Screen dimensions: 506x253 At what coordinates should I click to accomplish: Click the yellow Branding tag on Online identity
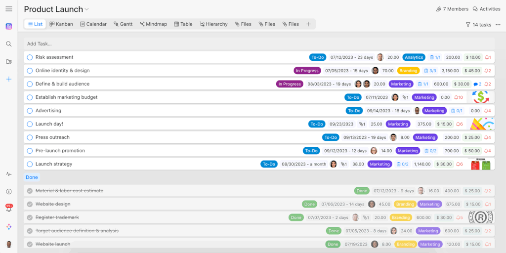pyautogui.click(x=408, y=71)
